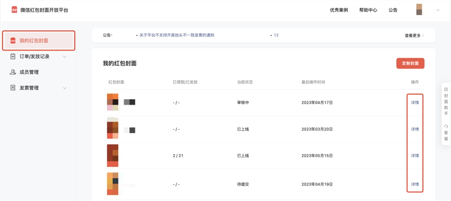
Task: Open 帮助中心 in top navigation
Action: pos(368,10)
